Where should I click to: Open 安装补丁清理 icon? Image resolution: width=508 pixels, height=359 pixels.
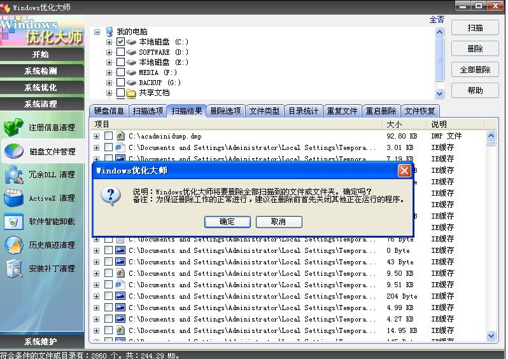click(14, 268)
